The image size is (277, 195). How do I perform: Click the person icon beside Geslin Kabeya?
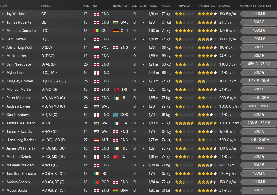click(x=3, y=115)
